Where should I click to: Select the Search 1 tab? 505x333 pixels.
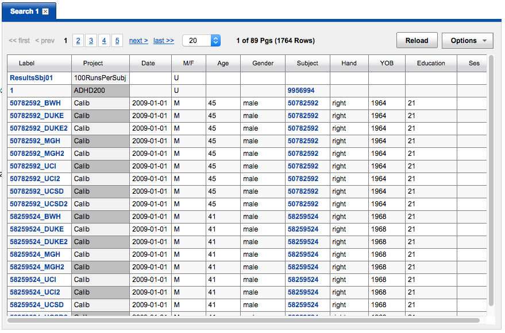(24, 11)
